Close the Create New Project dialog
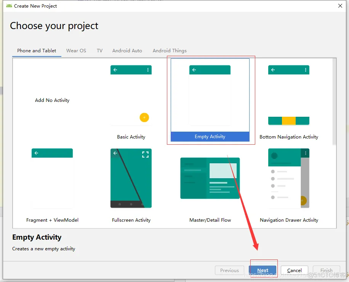Screen dimensions: 349x282 340,6
